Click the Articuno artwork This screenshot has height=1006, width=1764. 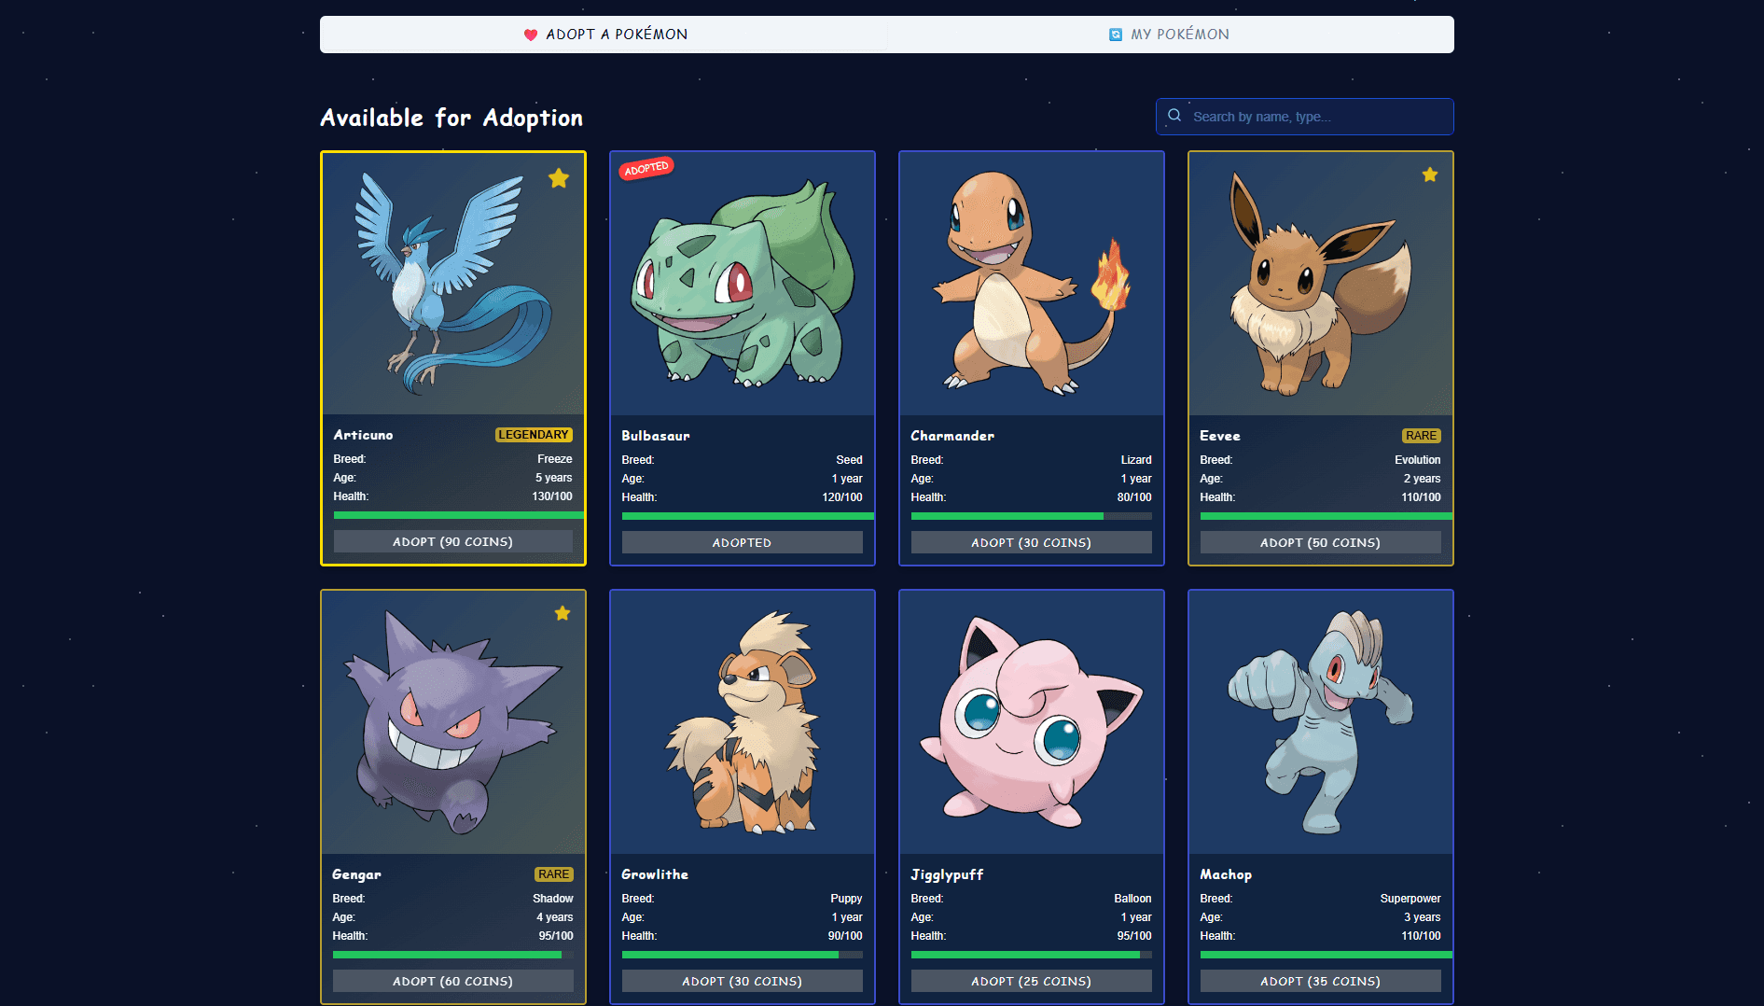pyautogui.click(x=453, y=283)
